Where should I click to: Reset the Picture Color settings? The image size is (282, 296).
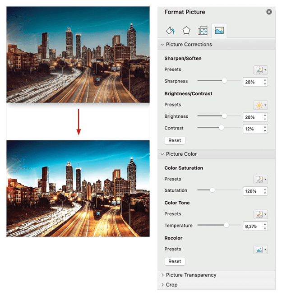point(175,261)
